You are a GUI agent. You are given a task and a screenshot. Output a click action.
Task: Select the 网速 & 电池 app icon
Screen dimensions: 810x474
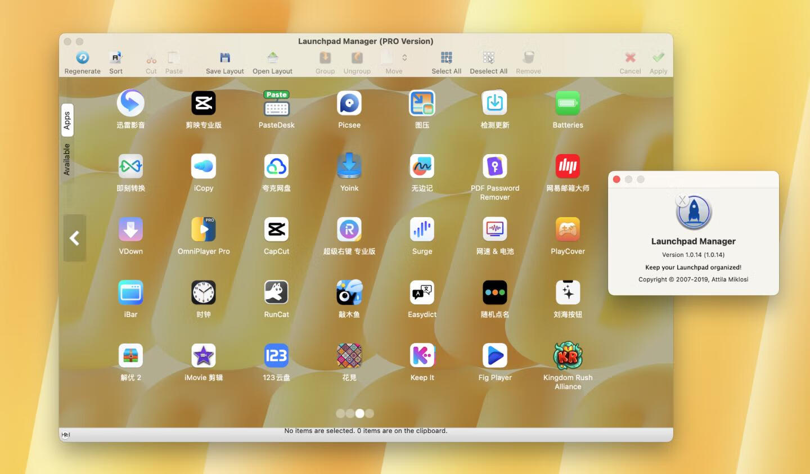click(x=495, y=229)
